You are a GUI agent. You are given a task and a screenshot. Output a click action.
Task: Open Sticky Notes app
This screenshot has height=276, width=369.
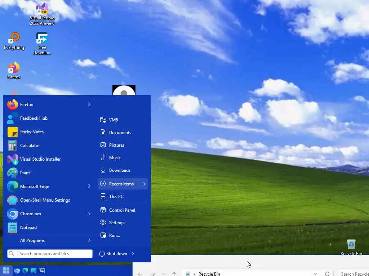pos(49,132)
